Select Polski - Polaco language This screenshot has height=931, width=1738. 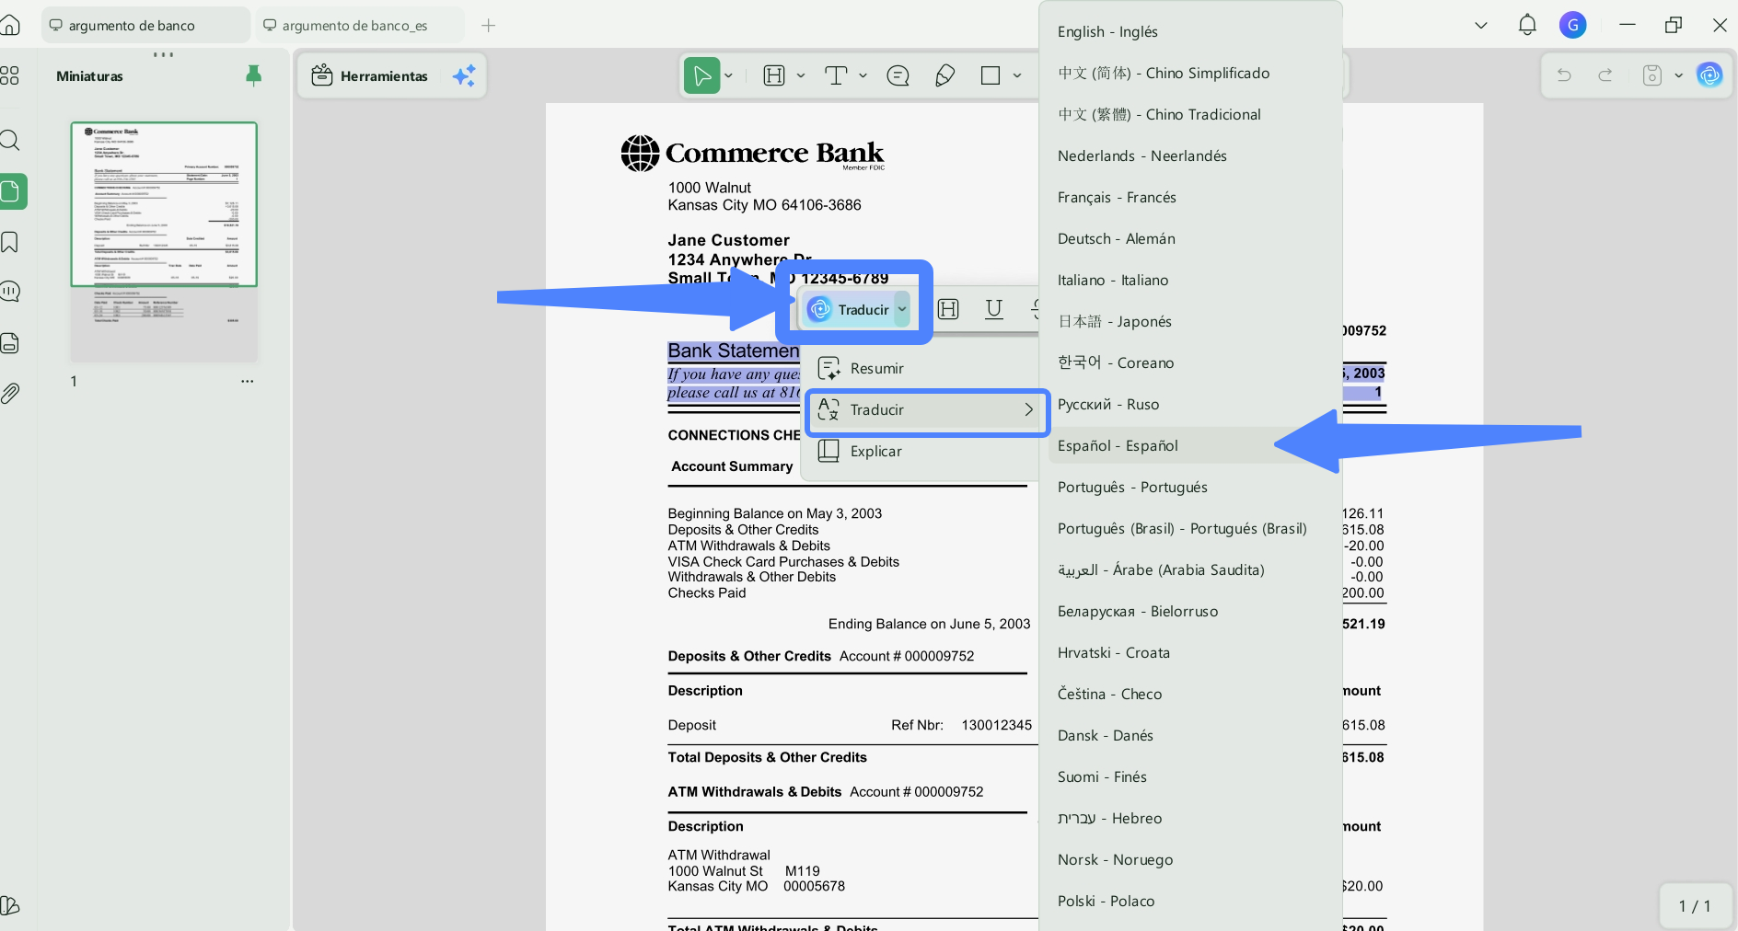point(1190,901)
